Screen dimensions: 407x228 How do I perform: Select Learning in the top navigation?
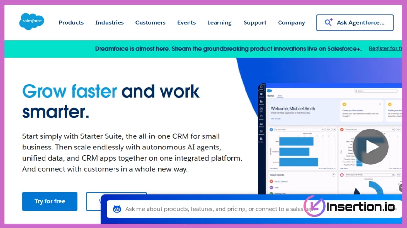tap(219, 22)
